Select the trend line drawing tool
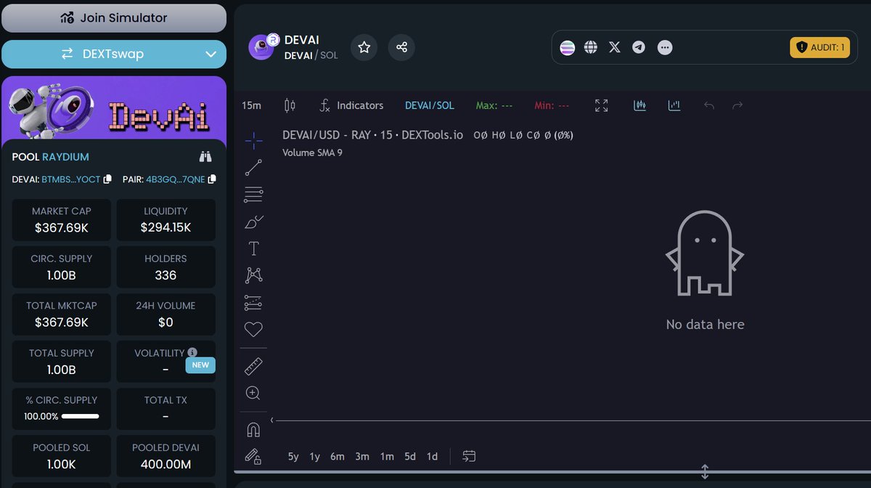 (253, 168)
